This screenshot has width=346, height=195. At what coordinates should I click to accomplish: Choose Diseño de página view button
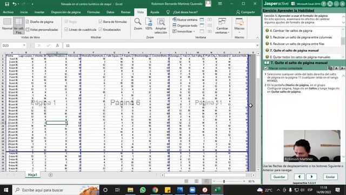point(39,22)
